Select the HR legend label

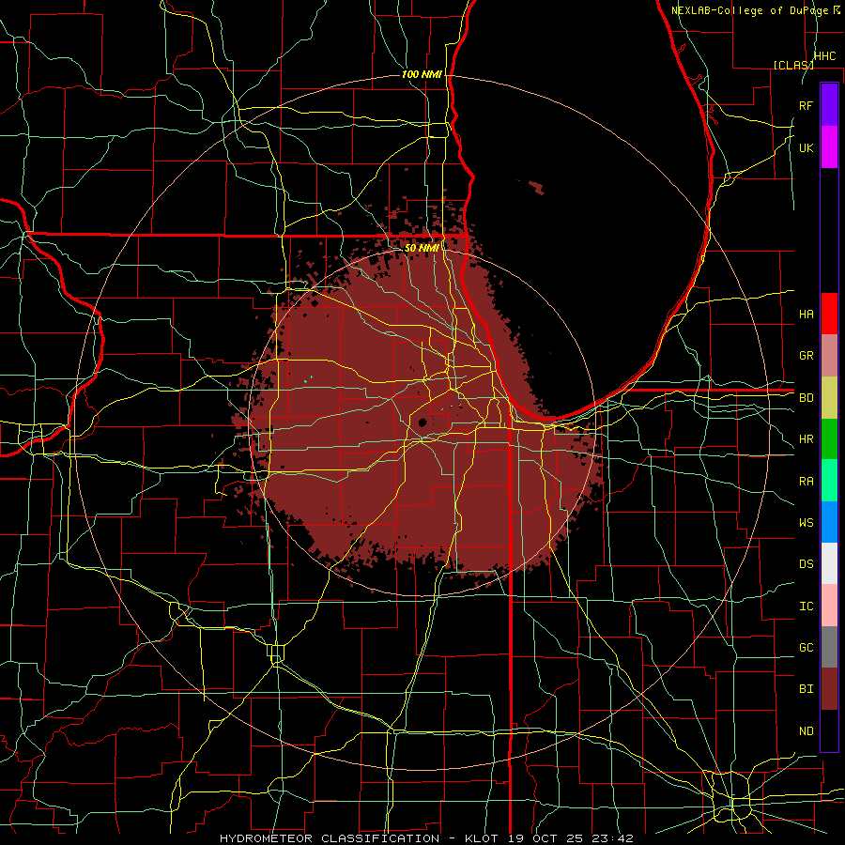pos(807,439)
